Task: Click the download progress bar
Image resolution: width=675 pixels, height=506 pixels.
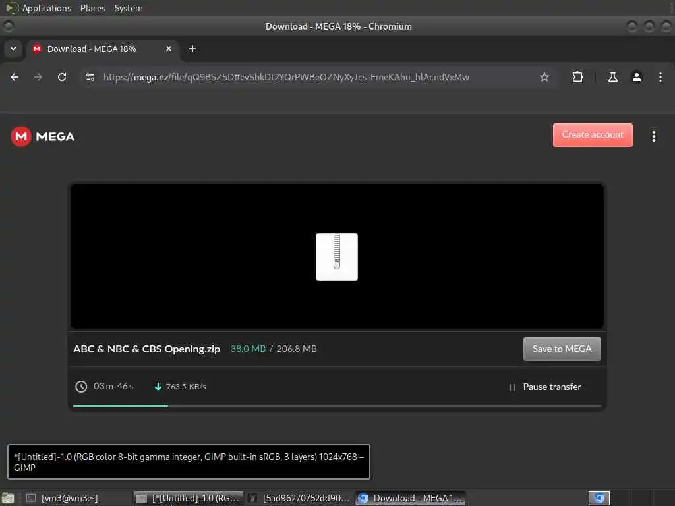Action: pyautogui.click(x=337, y=406)
